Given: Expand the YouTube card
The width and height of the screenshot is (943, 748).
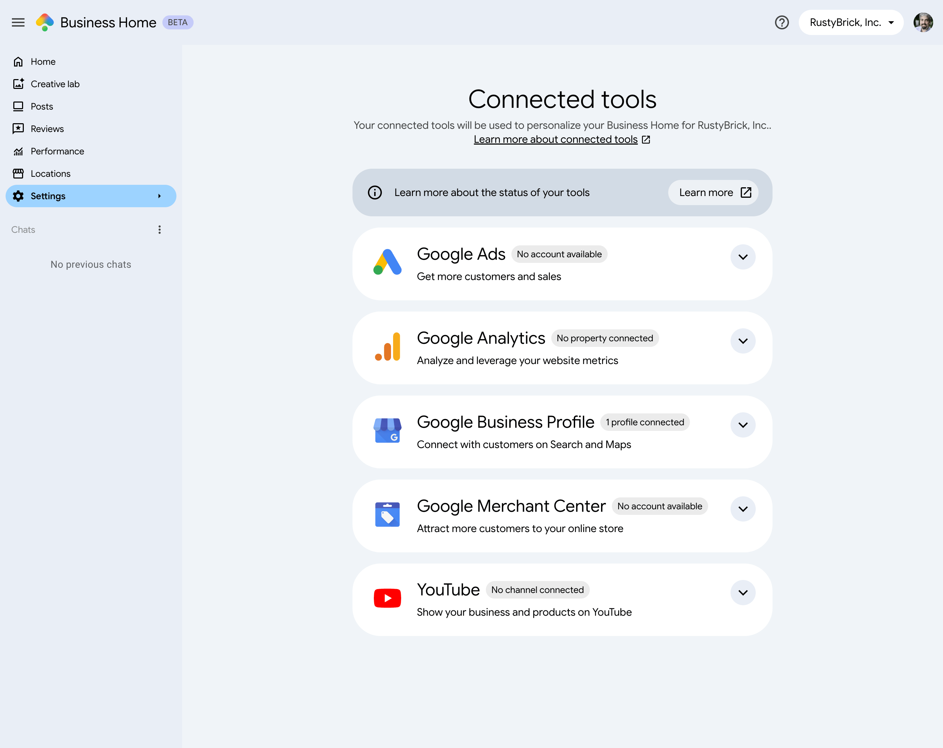Looking at the screenshot, I should pyautogui.click(x=743, y=593).
